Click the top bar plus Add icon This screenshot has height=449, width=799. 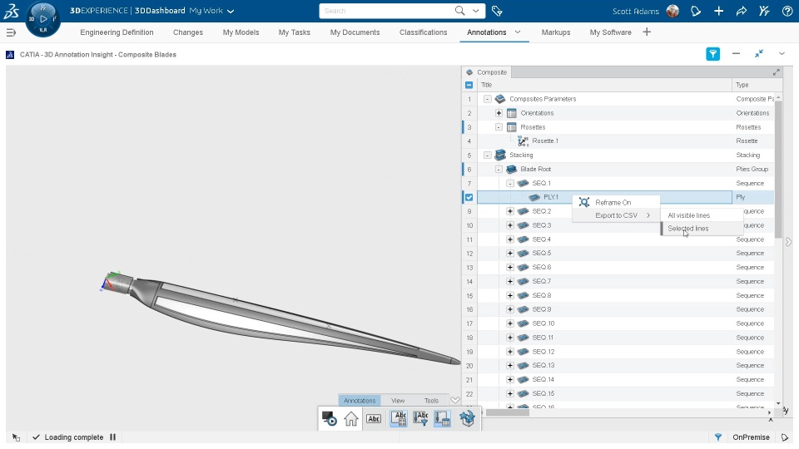pos(718,11)
